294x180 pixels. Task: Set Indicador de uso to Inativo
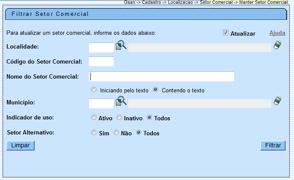[x=119, y=117]
